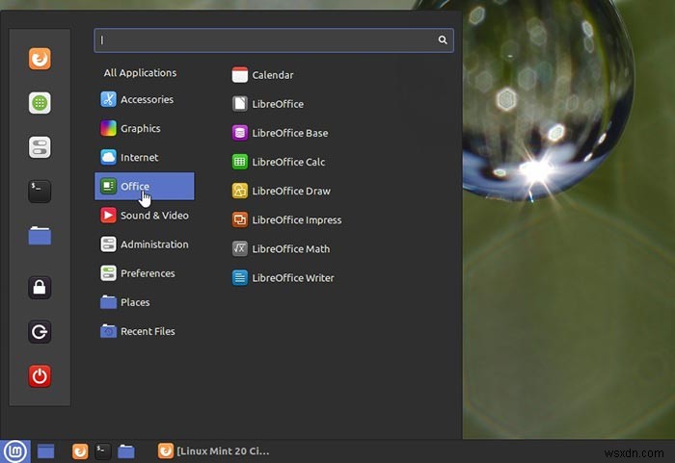
Task: Open the Places category
Action: pos(145,302)
